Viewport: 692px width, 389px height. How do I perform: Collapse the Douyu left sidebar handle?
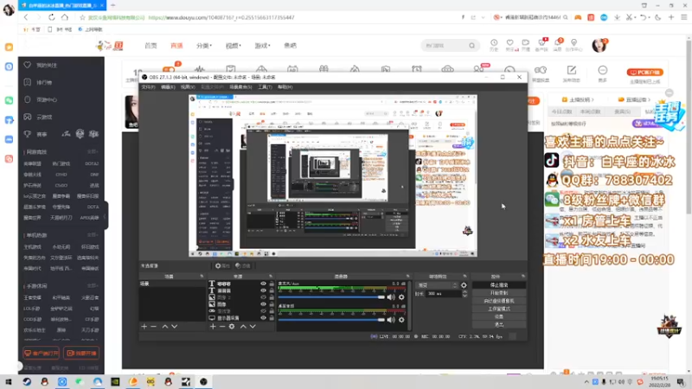coord(105,216)
